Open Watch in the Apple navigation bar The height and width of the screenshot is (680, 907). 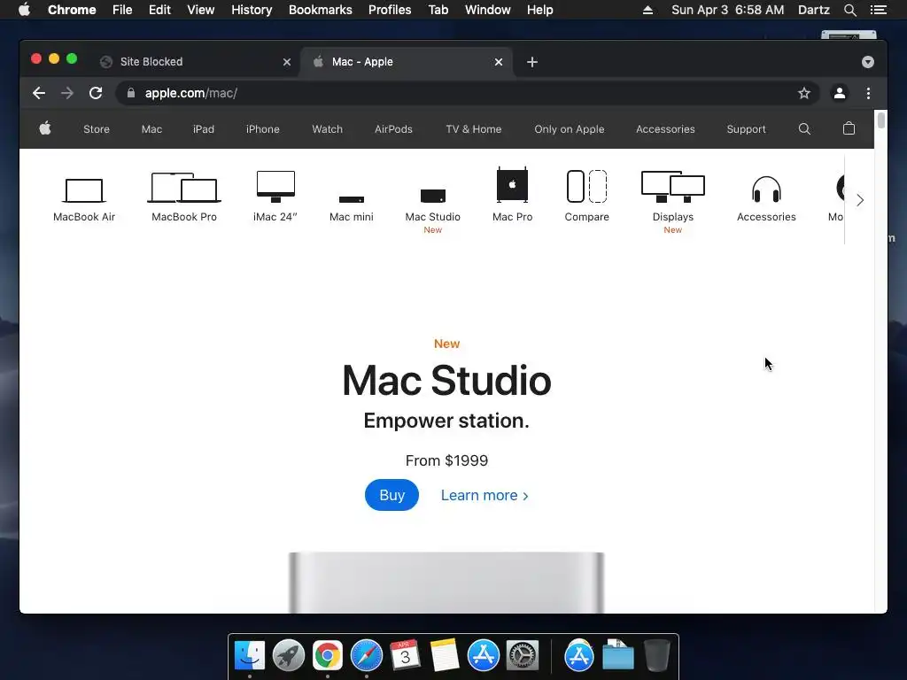click(328, 129)
